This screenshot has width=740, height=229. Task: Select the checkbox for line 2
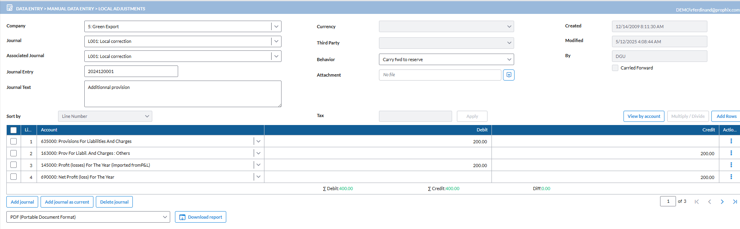(14, 153)
